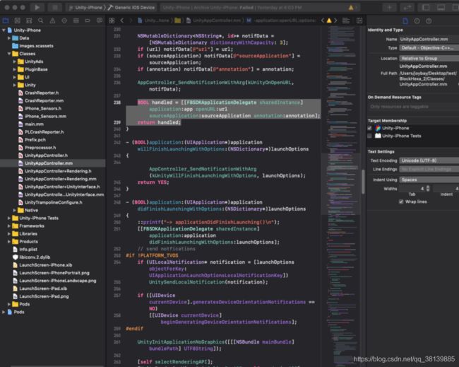Click activity warning indicator in toolbar
Screen dimensions: 459x367
[351, 8]
